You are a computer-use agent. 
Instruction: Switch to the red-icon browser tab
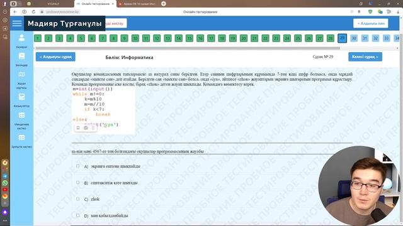pyautogui.click(x=139, y=4)
